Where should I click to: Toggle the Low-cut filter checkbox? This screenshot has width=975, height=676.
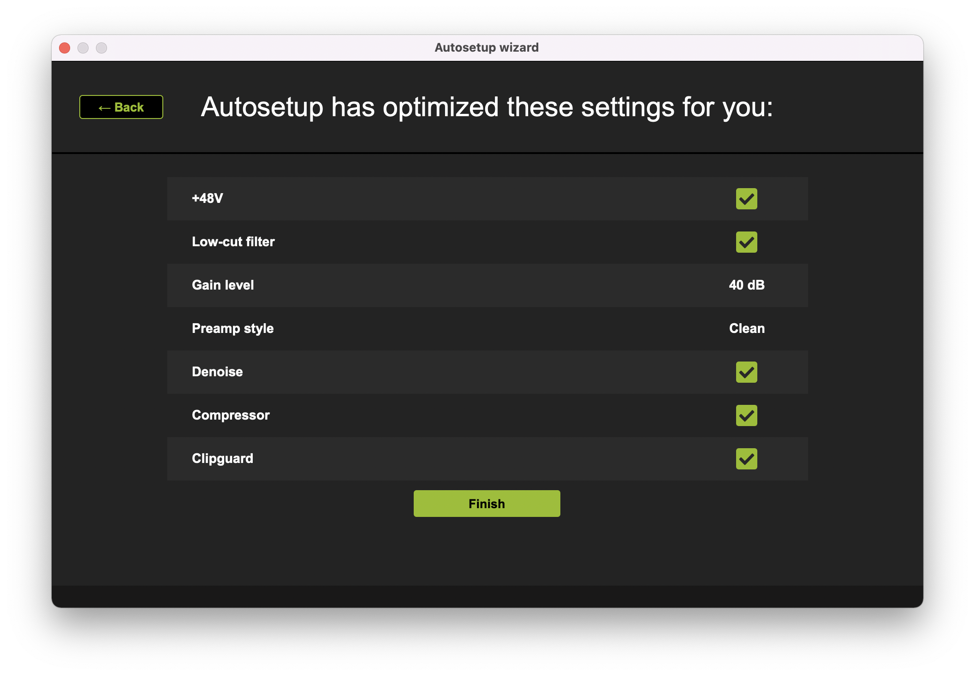pyautogui.click(x=746, y=242)
